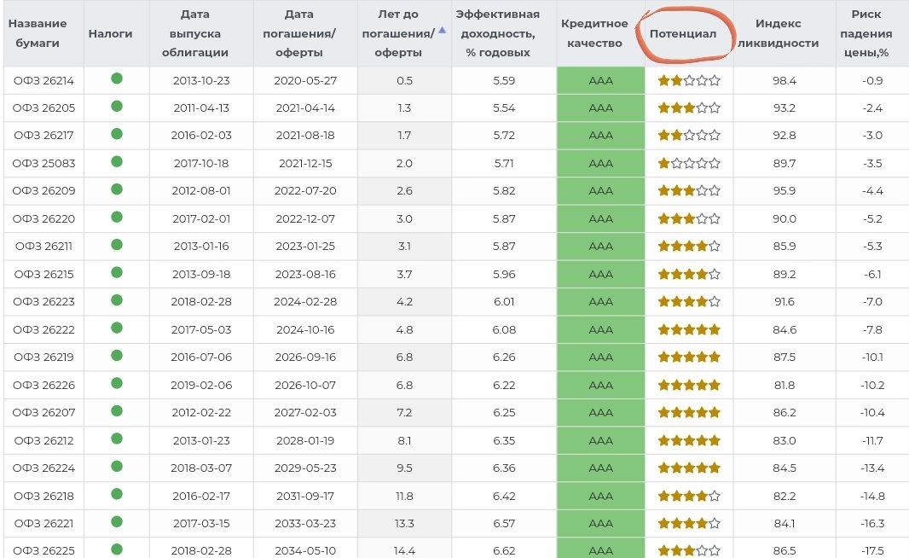909x558 pixels.
Task: Click issue date 2019-02-06
Action: 201,385
